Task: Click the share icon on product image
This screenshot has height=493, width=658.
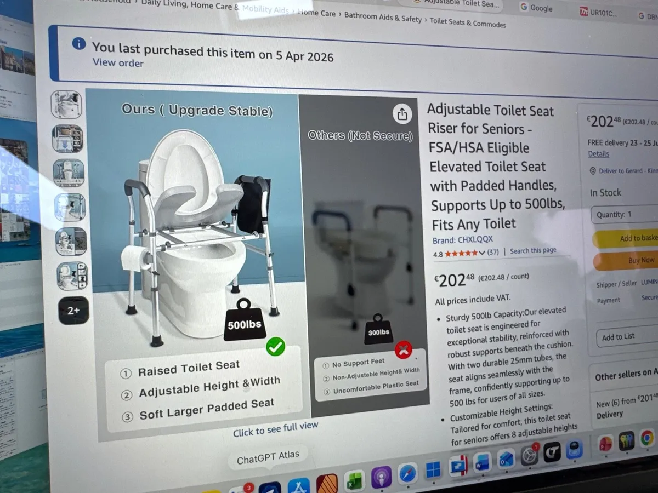Action: (x=402, y=114)
